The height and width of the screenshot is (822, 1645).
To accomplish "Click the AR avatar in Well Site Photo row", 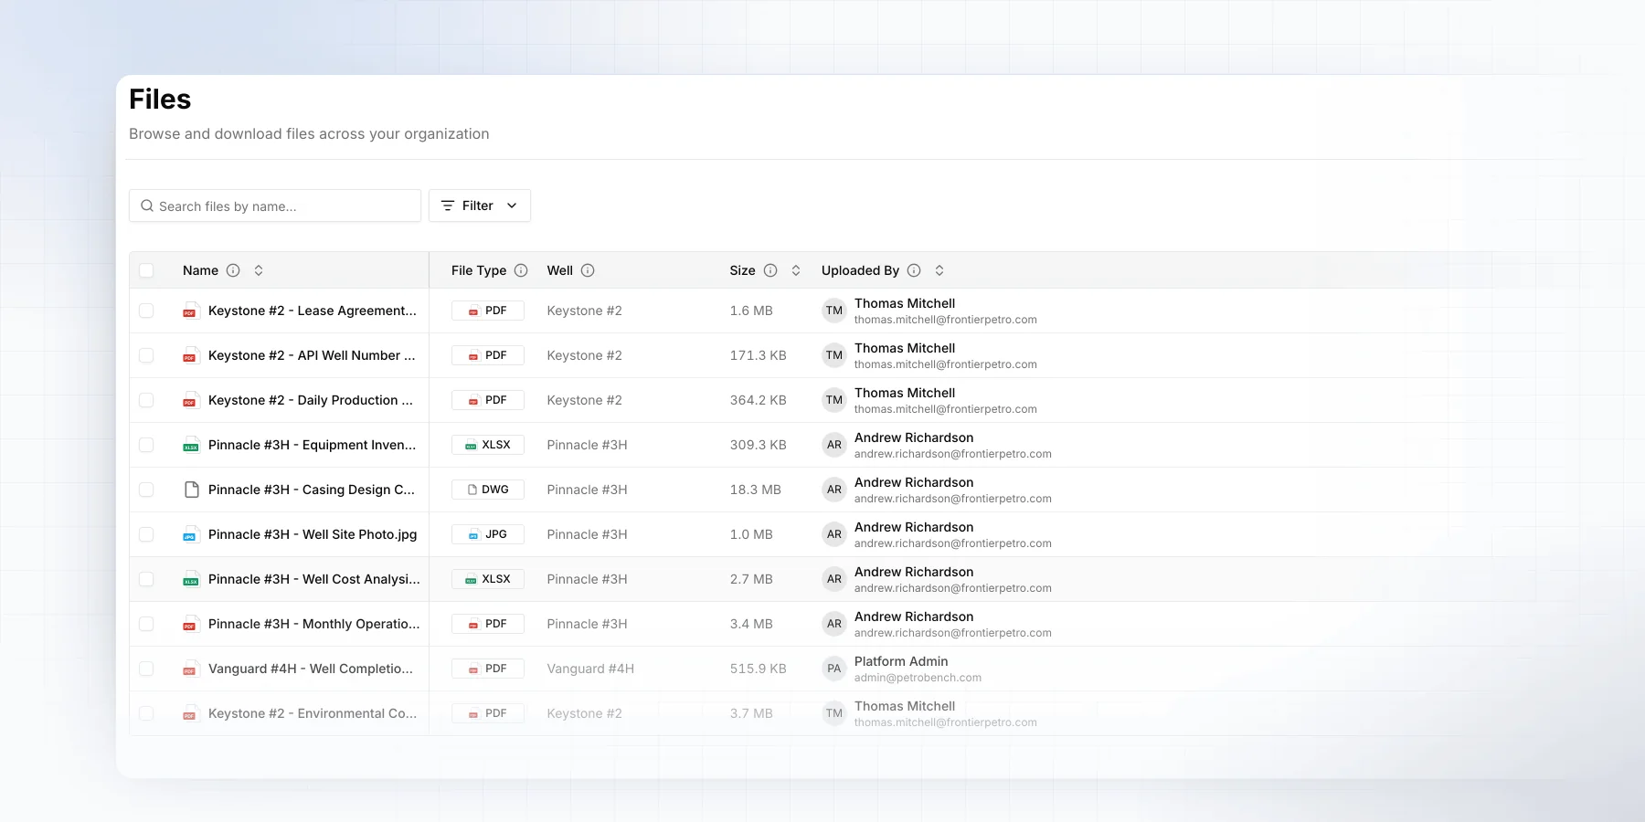I will (834, 534).
